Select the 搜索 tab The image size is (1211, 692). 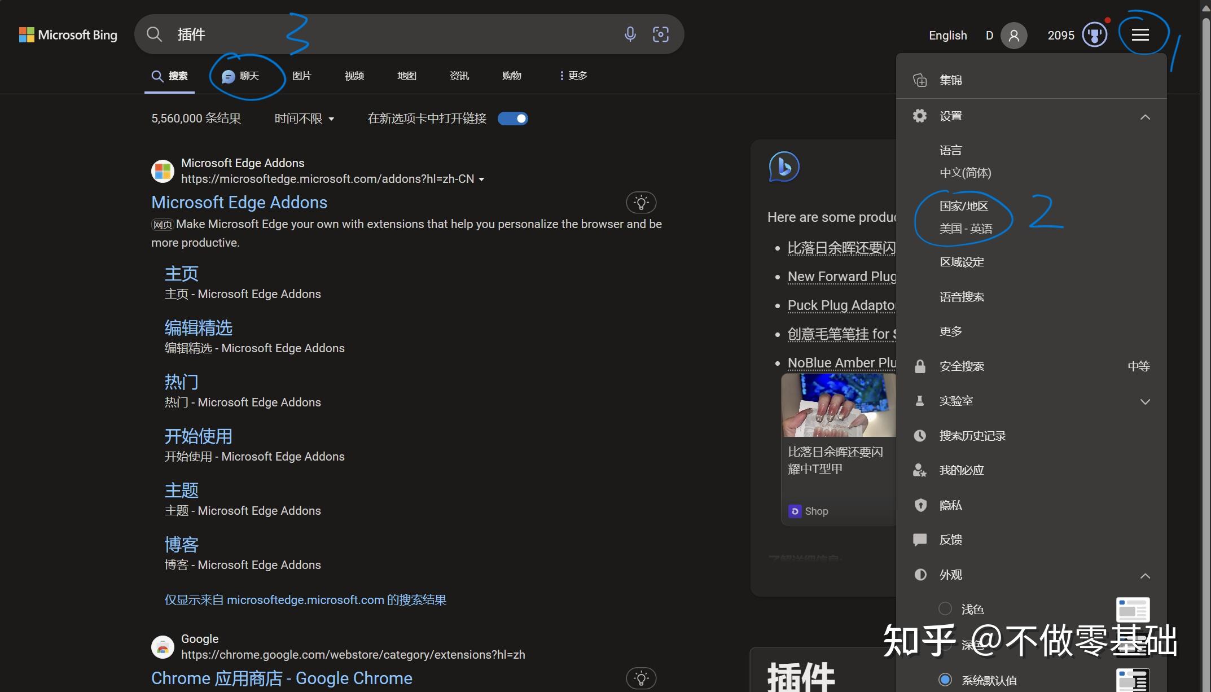170,76
